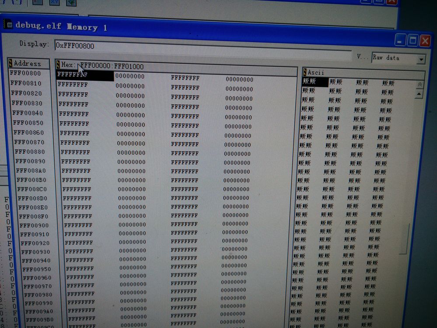Screen dimensions: 437x328
Task: Click the scrollbar single up arrow
Action: [x=419, y=94]
